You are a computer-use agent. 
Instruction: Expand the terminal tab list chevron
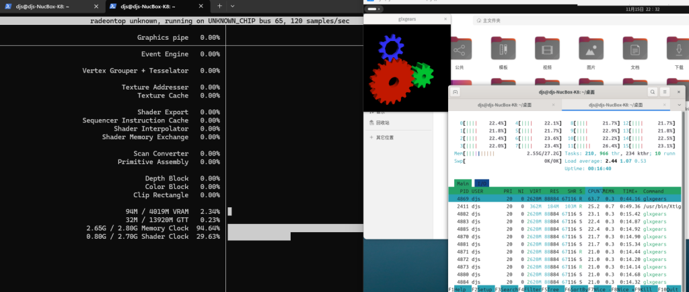pos(679,105)
